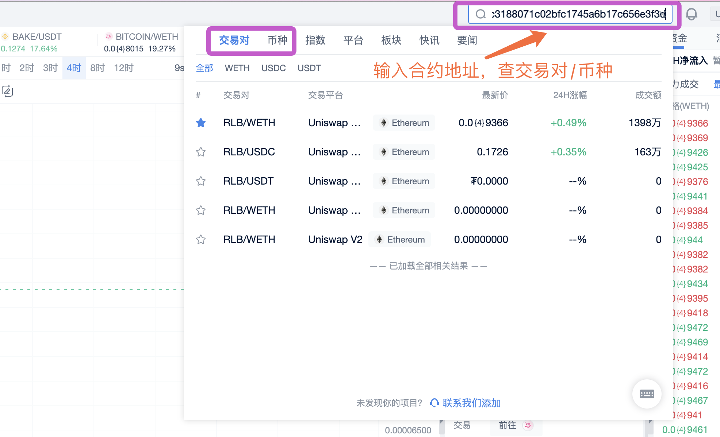Click 已加载全部相关结果 message
This screenshot has width=720, height=437.
tap(429, 266)
